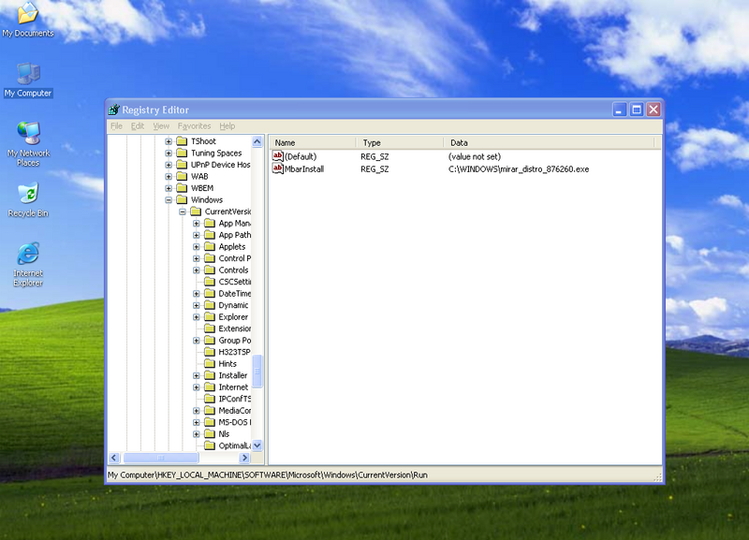The width and height of the screenshot is (749, 540).
Task: Click the CurrentVersion folder icon
Action: (x=196, y=212)
